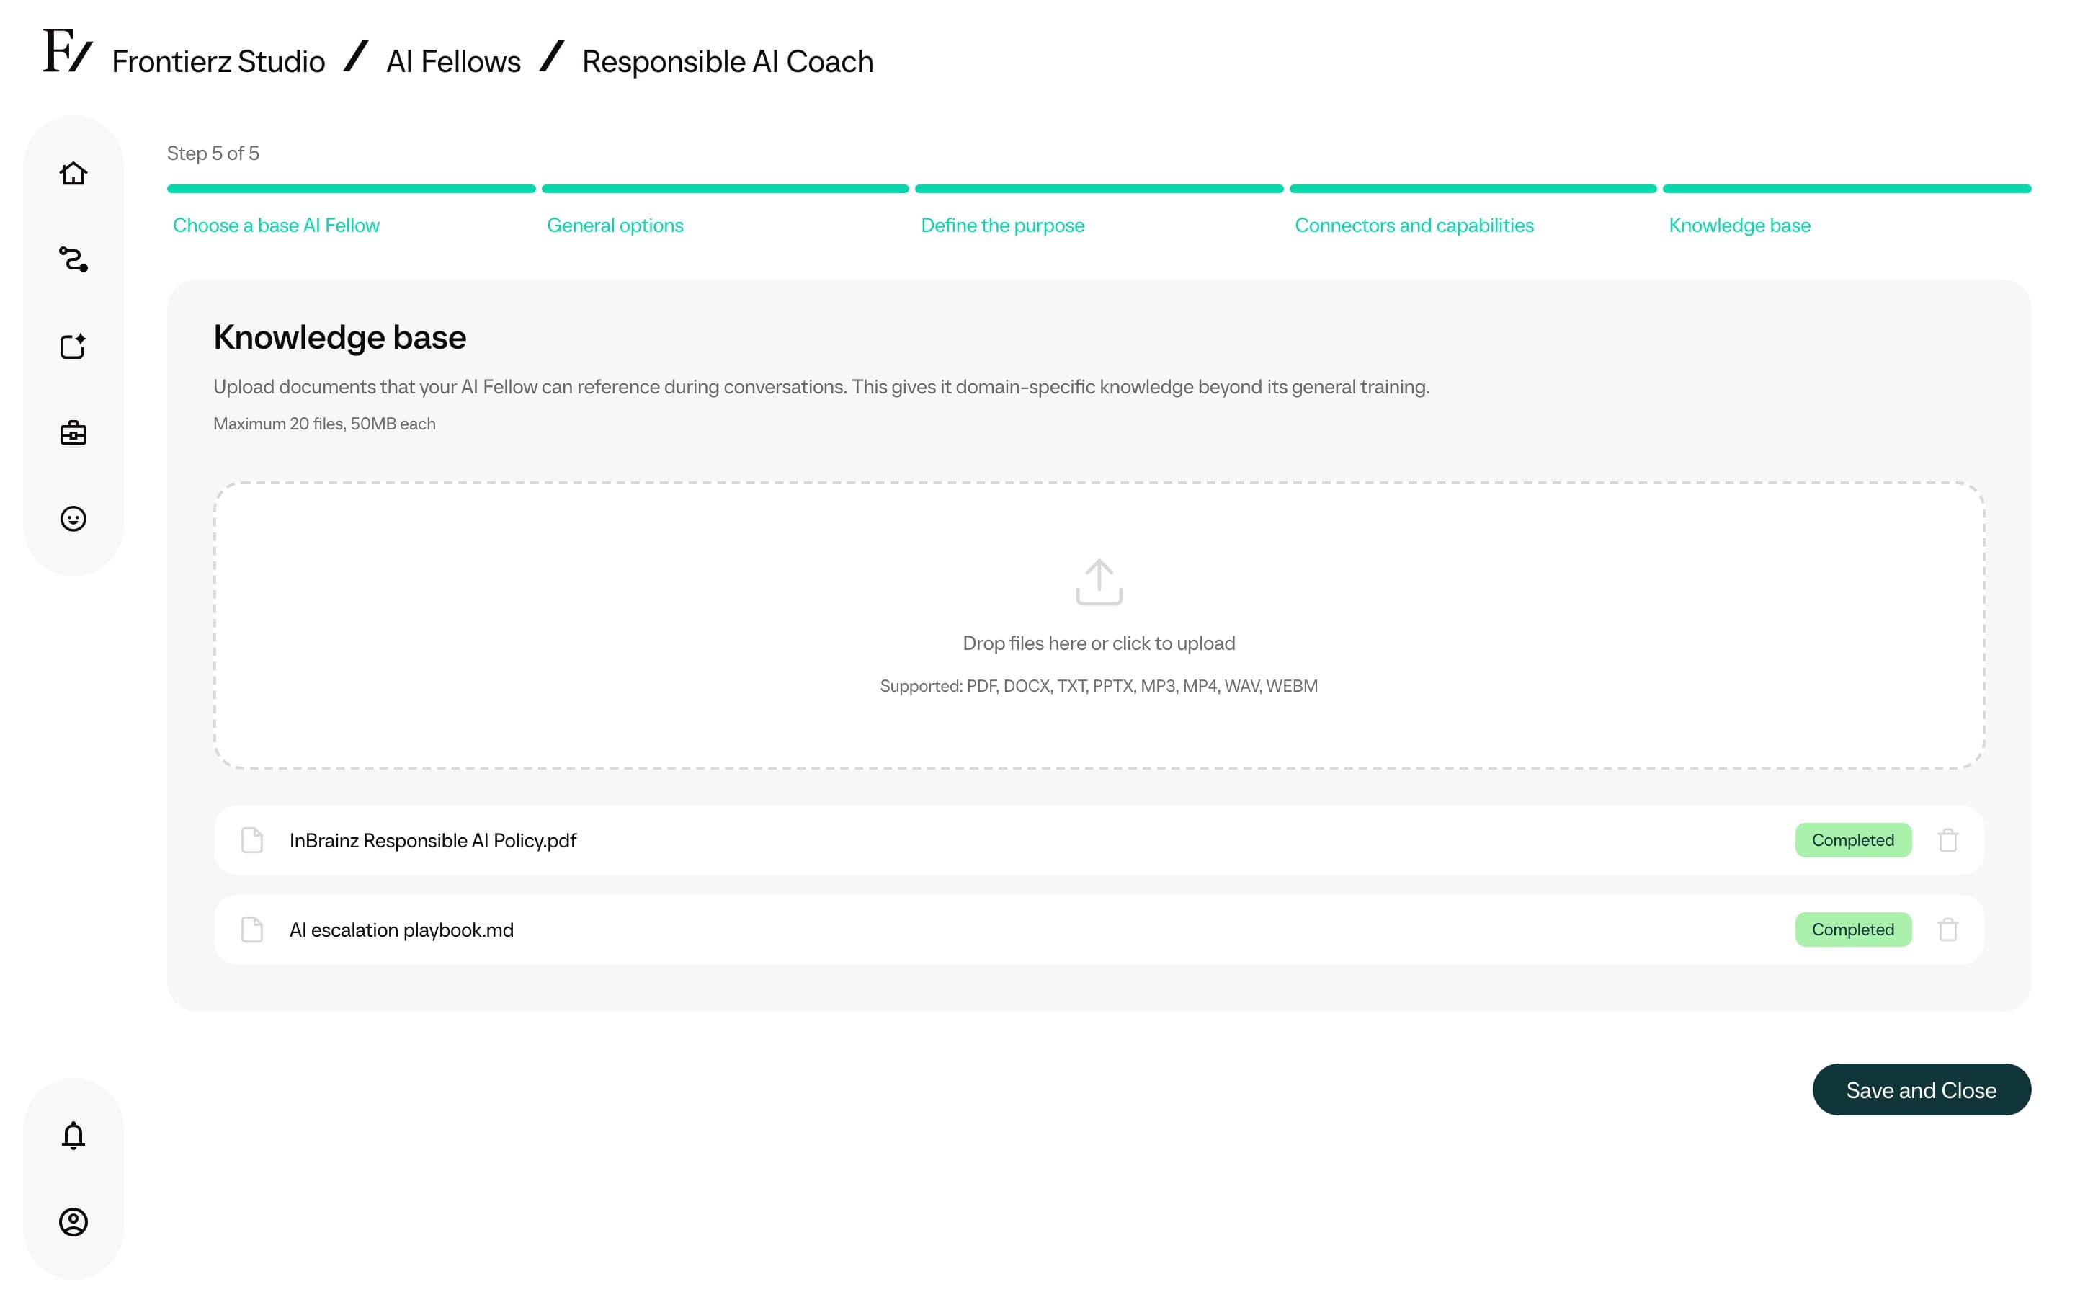
Task: Delete InBrainz Responsible AI Policy.pdf file
Action: tap(1947, 839)
